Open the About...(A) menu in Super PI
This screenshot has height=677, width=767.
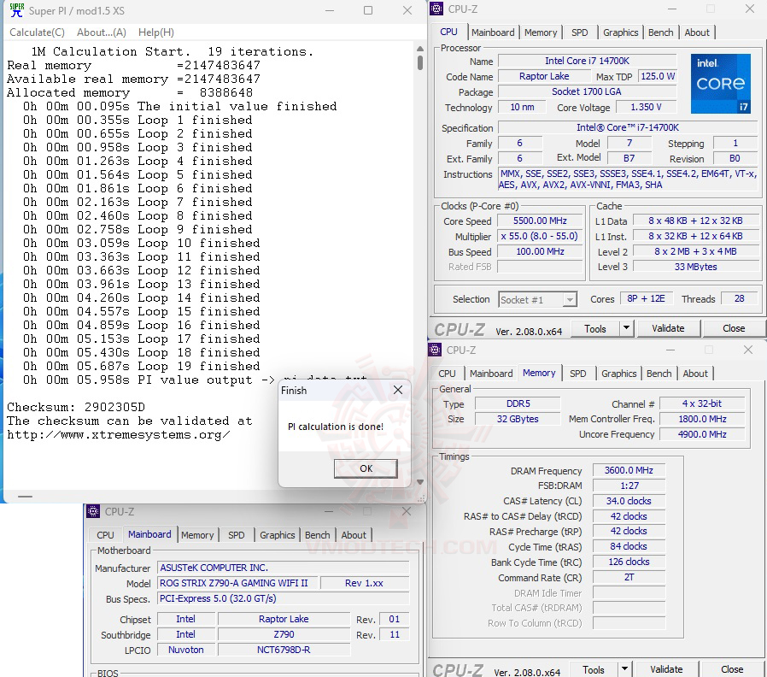click(102, 32)
